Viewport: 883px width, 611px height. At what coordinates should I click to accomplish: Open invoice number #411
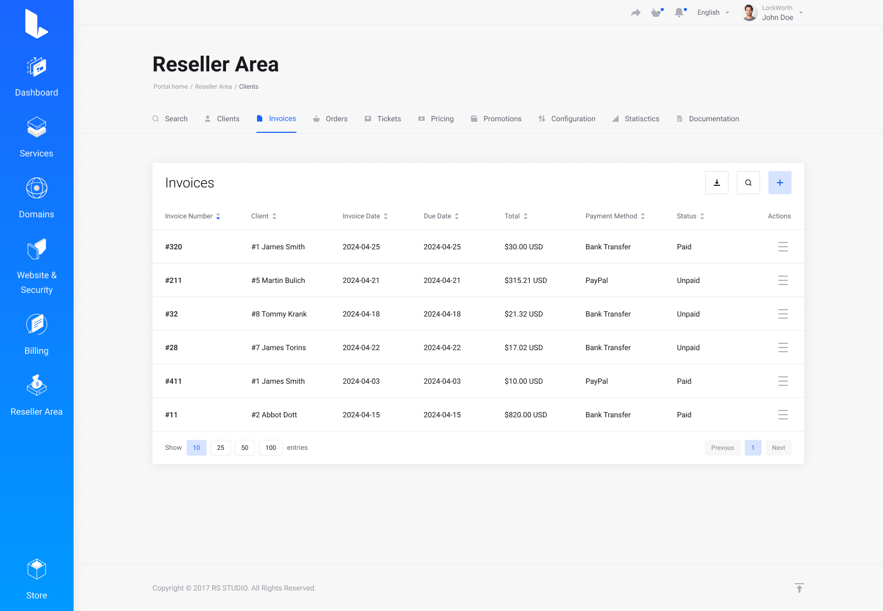pos(173,381)
